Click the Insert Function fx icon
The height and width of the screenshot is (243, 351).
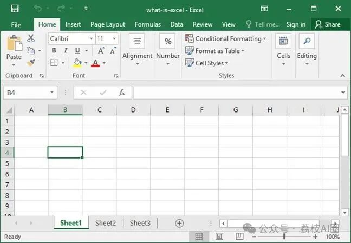pos(122,93)
